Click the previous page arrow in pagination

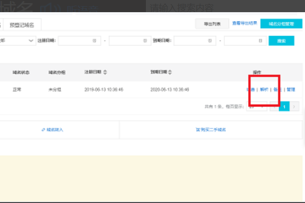pos(275,107)
